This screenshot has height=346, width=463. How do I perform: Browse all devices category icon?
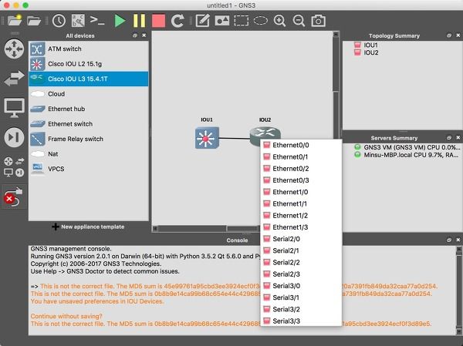click(x=14, y=166)
